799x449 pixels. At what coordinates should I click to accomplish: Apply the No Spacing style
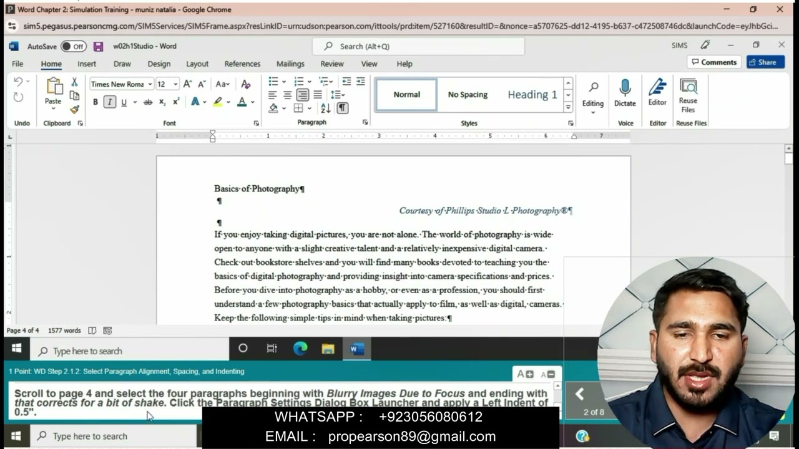468,95
